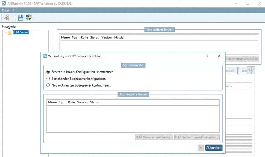Image resolution: width=265 pixels, height=157 pixels.
Task: Sort dialog table by Status column
Action: coord(94,102)
